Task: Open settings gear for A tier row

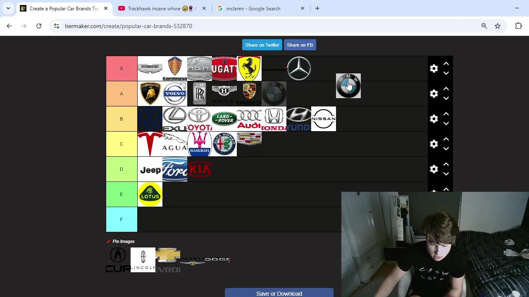Action: pos(434,94)
